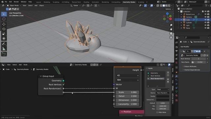Image resolution: width=211 pixels, height=119 pixels.
Task: Open the Tool properties tab icon
Action: 177,43
